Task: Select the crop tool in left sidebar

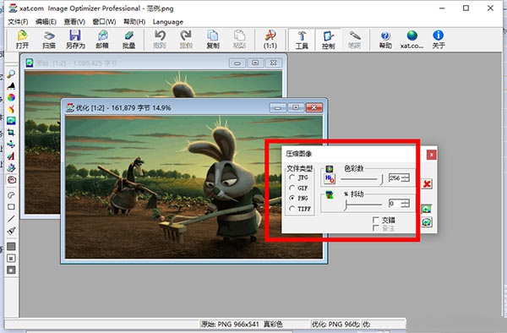Action: pyautogui.click(x=11, y=133)
